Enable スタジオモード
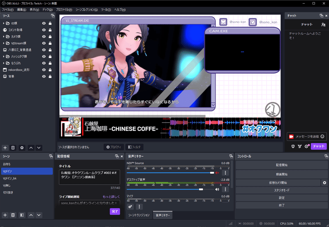329x227 pixels. pyautogui.click(x=282, y=190)
